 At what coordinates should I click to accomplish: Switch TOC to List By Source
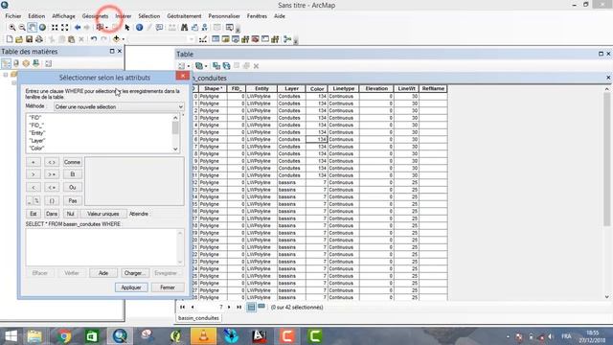point(16,63)
